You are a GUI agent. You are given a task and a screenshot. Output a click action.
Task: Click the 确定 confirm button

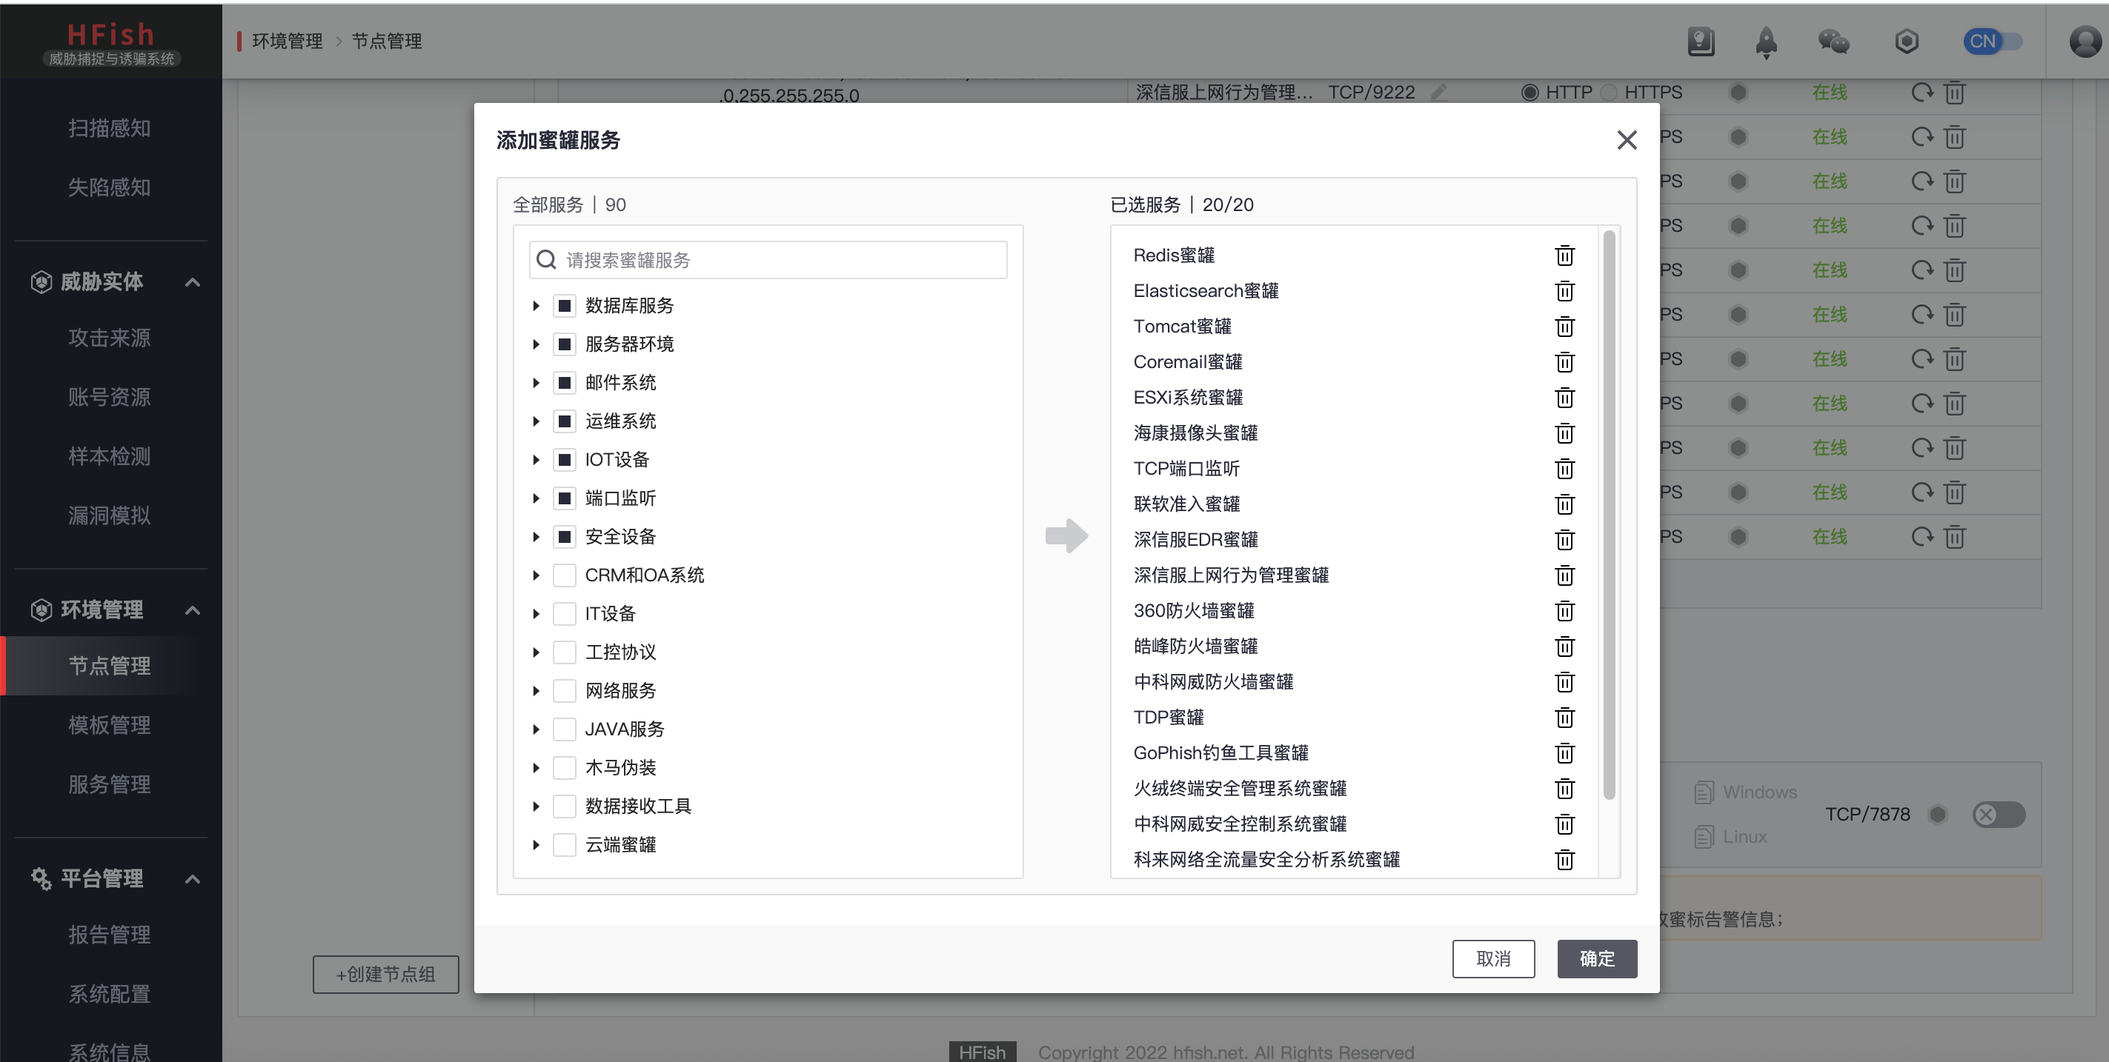pos(1596,958)
